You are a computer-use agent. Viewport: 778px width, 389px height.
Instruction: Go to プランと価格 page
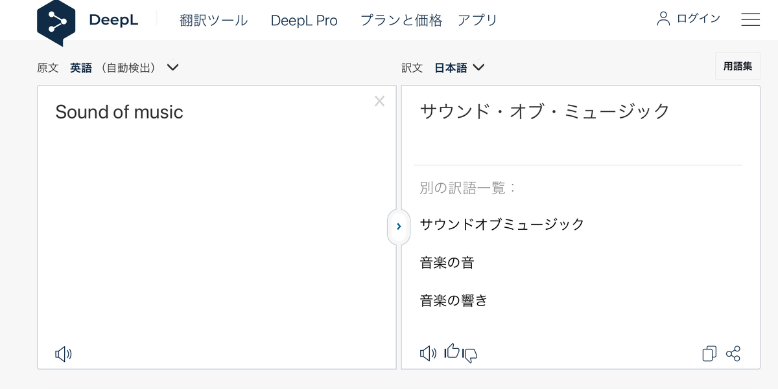click(x=401, y=21)
